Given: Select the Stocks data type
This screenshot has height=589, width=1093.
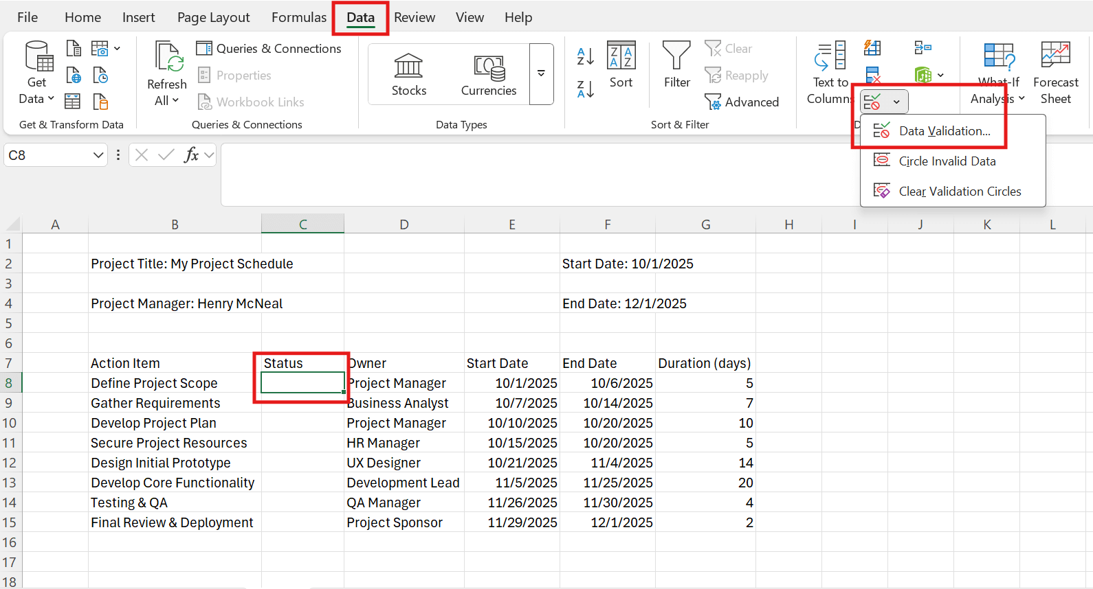Looking at the screenshot, I should coord(409,74).
